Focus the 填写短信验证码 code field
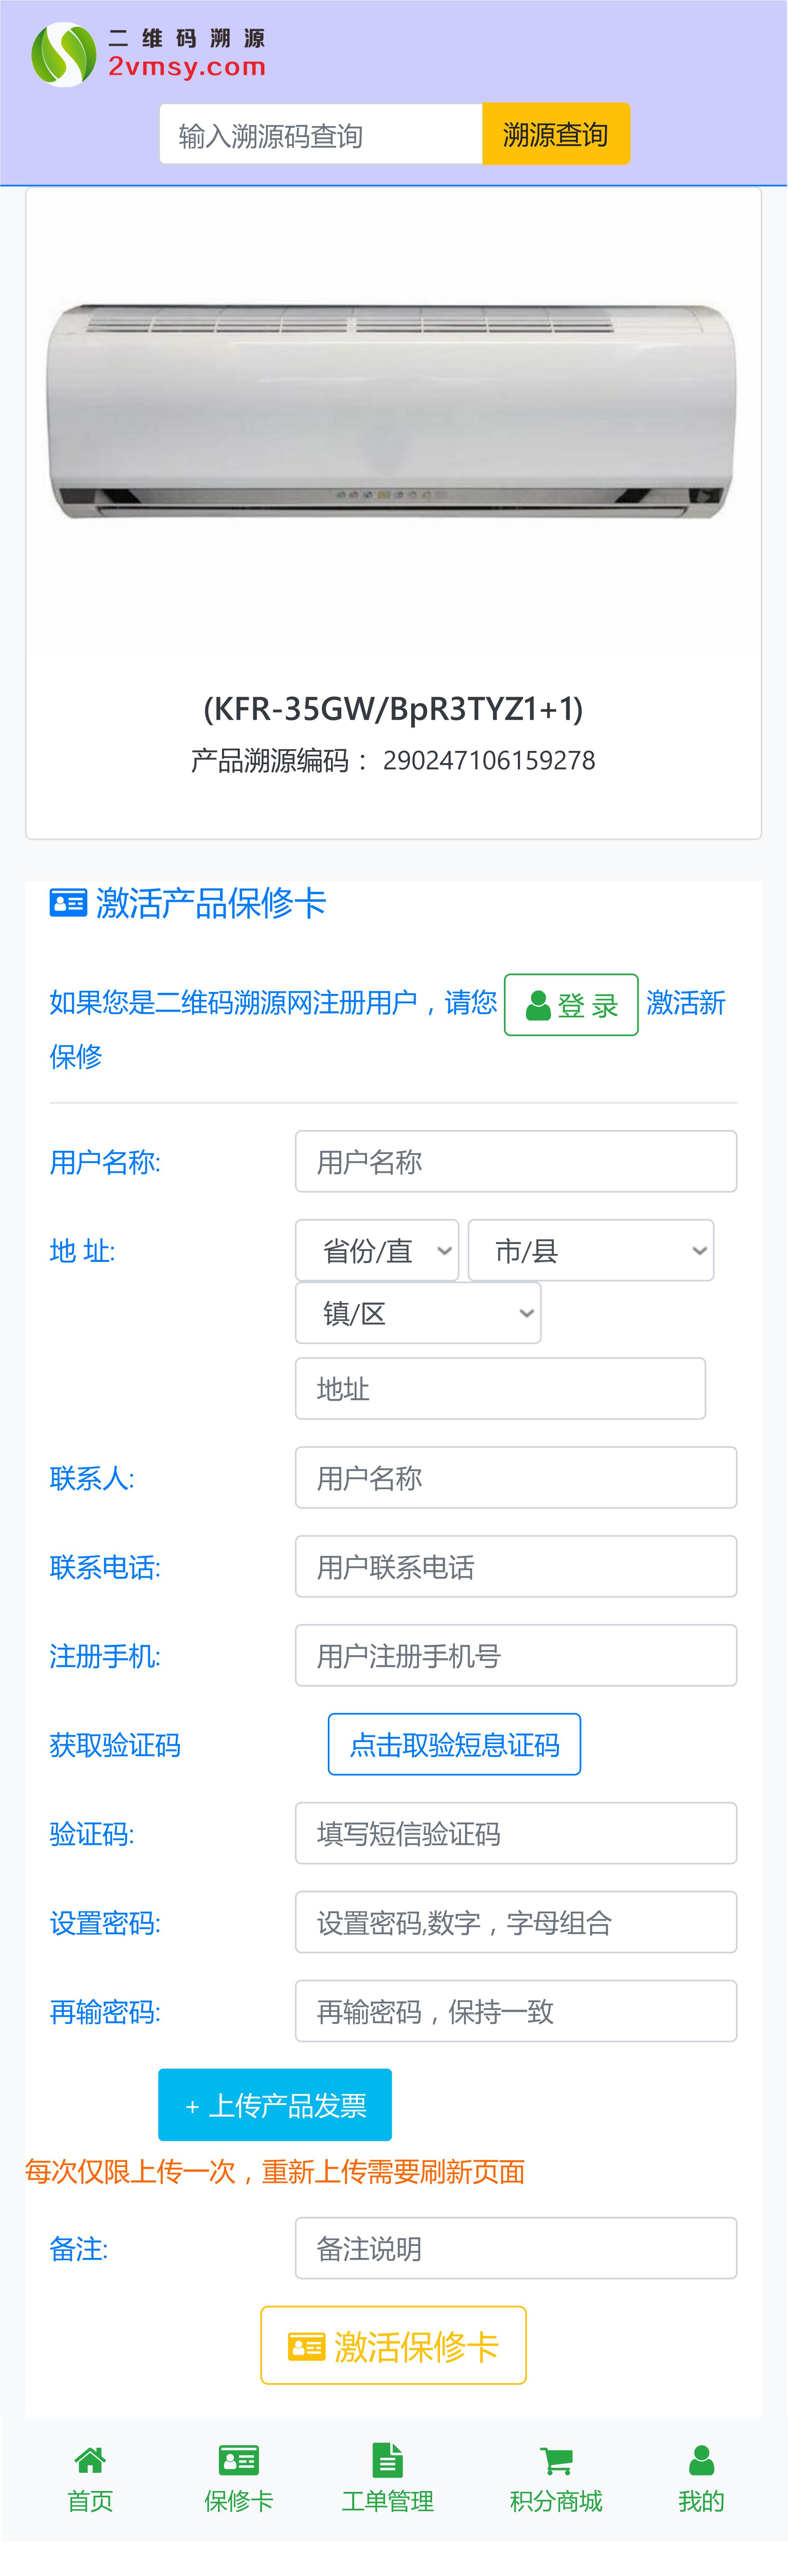788x2576 pixels. pos(516,1833)
